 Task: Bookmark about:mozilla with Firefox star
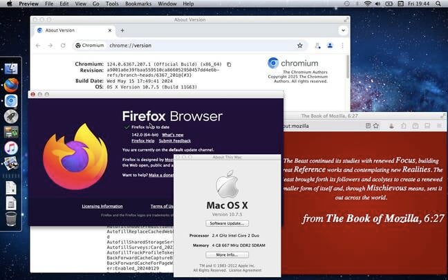(x=376, y=126)
